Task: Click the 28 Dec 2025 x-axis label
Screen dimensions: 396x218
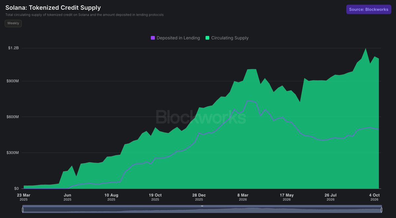Action: point(199,197)
